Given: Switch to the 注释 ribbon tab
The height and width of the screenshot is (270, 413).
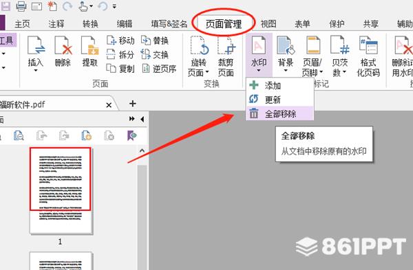Looking at the screenshot, I should pos(56,24).
